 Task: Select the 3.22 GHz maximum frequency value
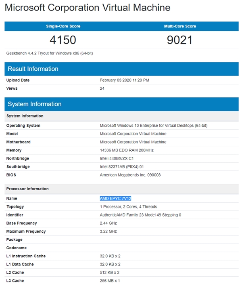[x=108, y=231]
